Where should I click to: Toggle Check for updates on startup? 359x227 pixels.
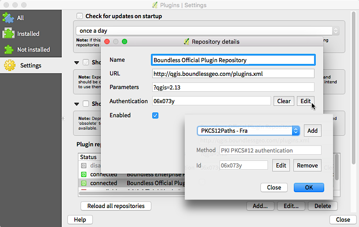tap(80, 16)
